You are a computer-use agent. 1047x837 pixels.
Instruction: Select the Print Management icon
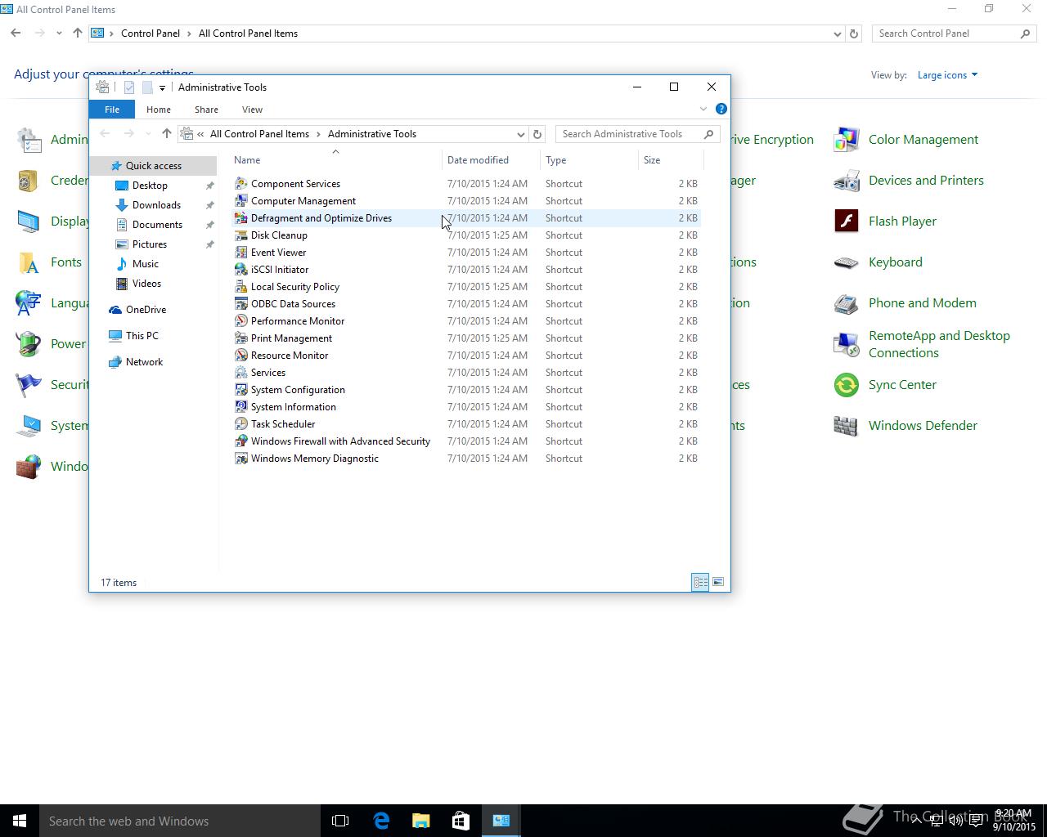pyautogui.click(x=240, y=338)
